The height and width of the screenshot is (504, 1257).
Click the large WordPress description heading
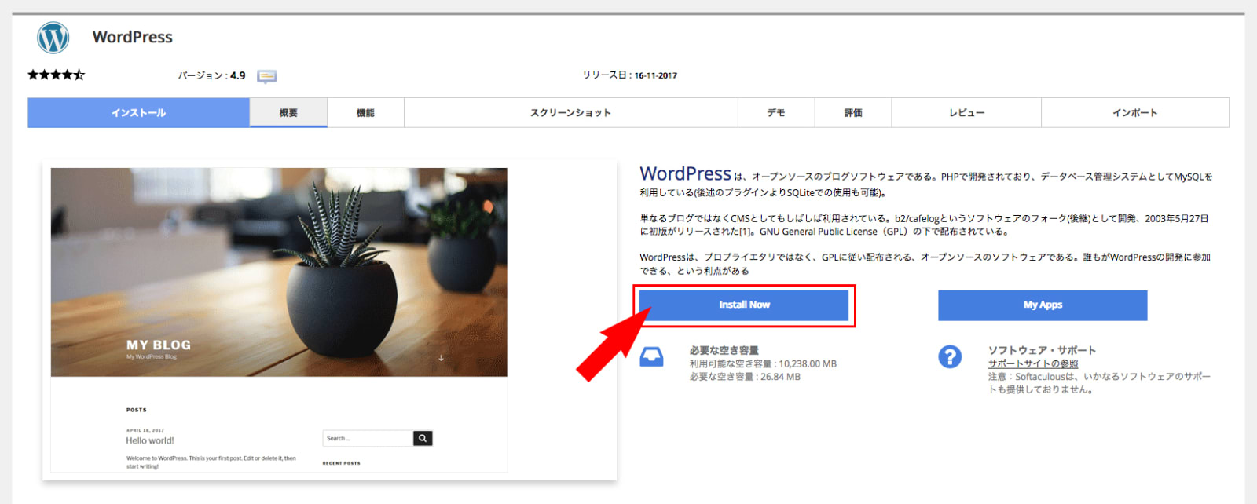(x=685, y=173)
